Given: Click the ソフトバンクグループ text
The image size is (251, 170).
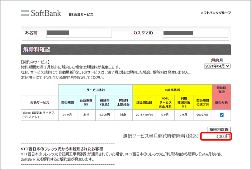Looking at the screenshot, I should (x=216, y=13).
